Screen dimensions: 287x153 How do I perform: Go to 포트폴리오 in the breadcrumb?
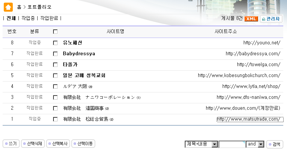(40, 7)
